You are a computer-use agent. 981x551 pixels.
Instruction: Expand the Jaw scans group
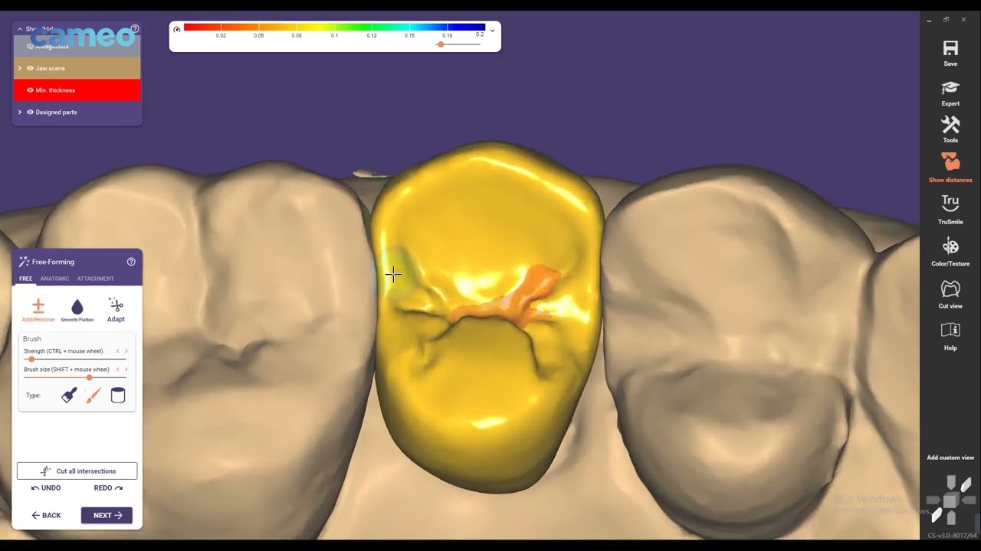pos(20,68)
